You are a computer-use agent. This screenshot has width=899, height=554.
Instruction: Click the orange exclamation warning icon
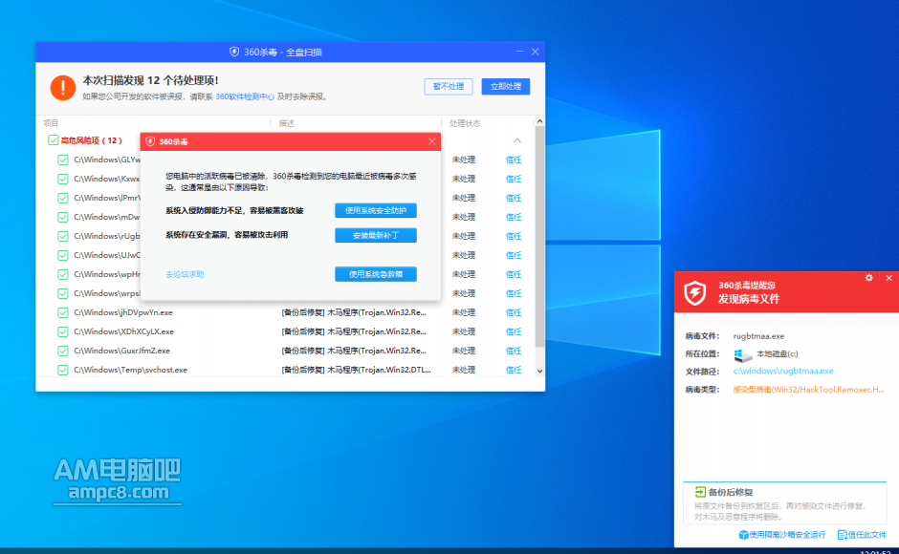63,88
